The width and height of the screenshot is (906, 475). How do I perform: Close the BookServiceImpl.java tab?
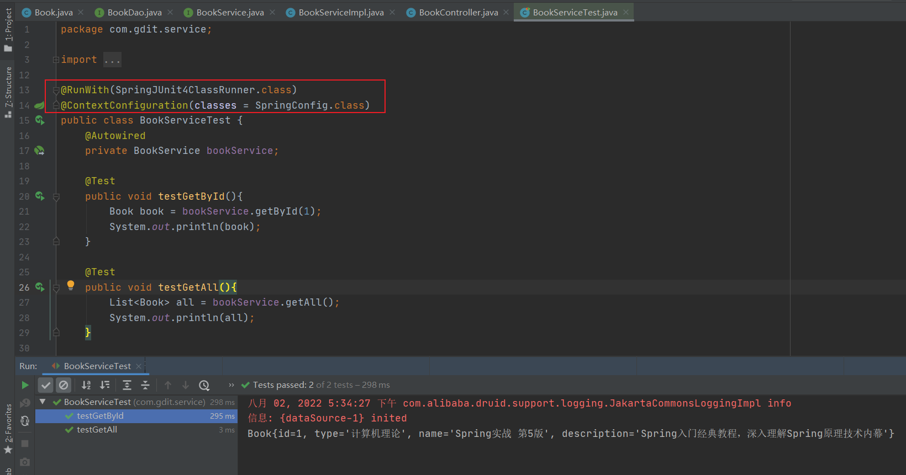pyautogui.click(x=392, y=12)
